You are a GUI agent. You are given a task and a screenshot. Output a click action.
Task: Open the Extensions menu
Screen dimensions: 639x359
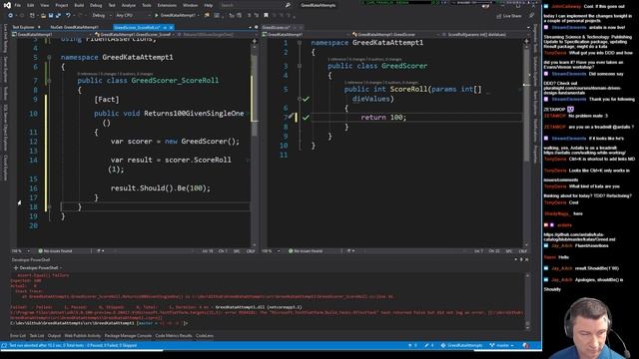tap(167, 5)
